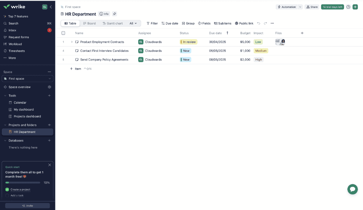The width and height of the screenshot is (363, 210).
Task: Collapse the sidebar with arrow icon
Action: click(51, 7)
